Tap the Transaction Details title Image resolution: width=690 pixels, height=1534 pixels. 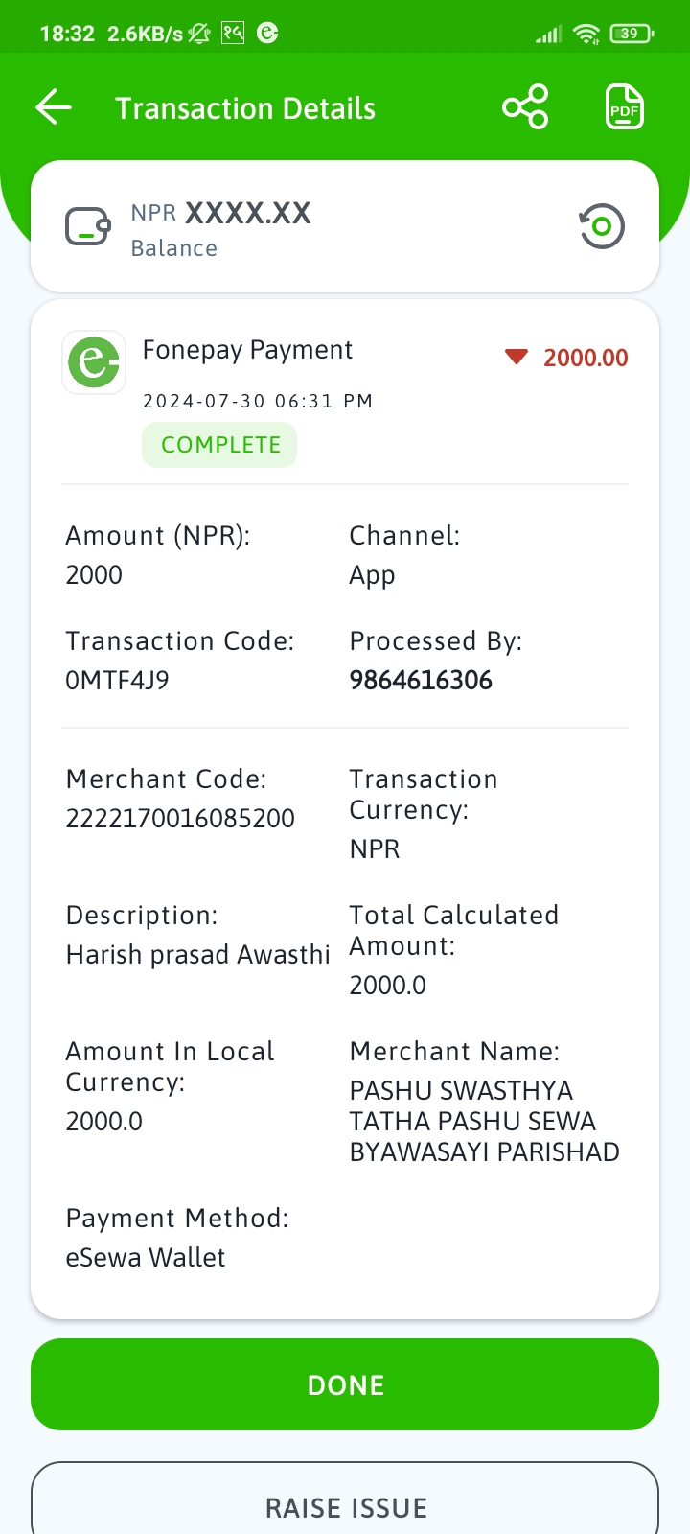click(x=245, y=108)
